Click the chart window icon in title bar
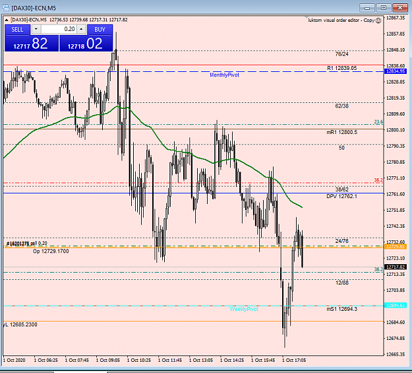 [5, 8]
